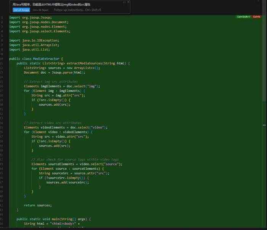Click 'doc.select("video")' call

tap(88, 127)
